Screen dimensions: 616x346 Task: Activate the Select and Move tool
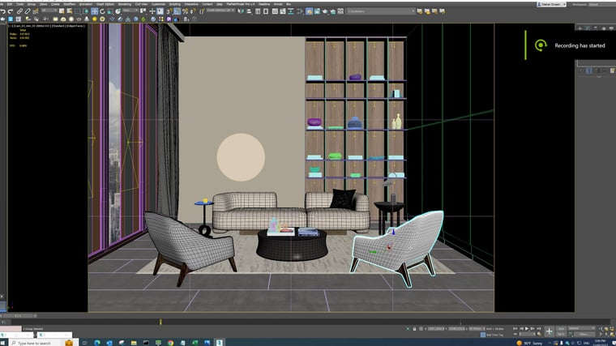pos(94,11)
